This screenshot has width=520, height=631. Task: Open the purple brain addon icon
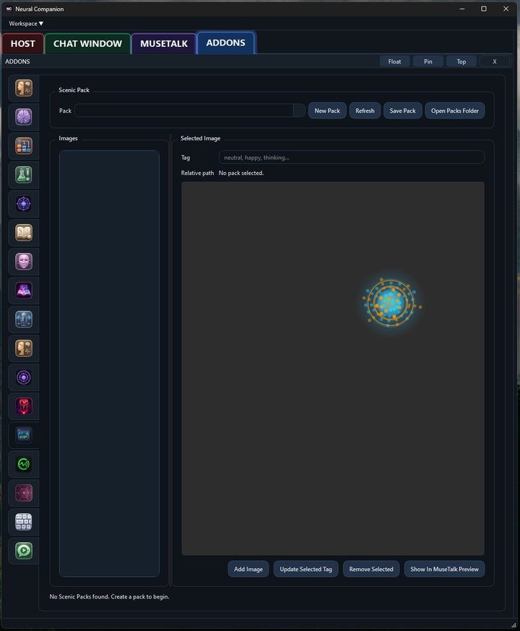click(x=24, y=117)
